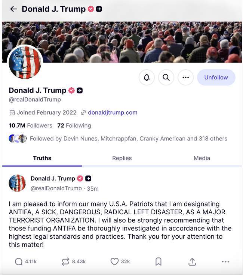Open the post's three-dot more menu
Image resolution: width=243 pixels, height=275 pixels.
pyautogui.click(x=225, y=262)
